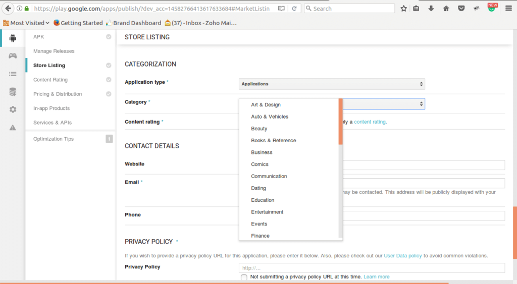Open the User Data policy link

(x=402, y=256)
